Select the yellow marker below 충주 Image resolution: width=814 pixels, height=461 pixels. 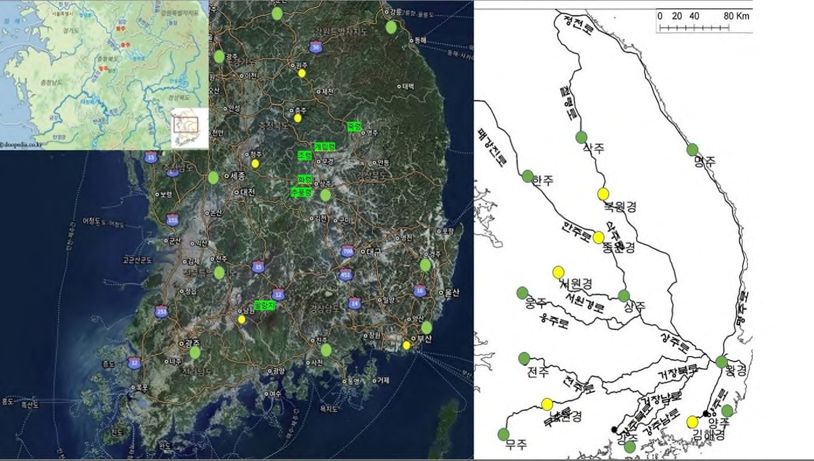click(298, 118)
